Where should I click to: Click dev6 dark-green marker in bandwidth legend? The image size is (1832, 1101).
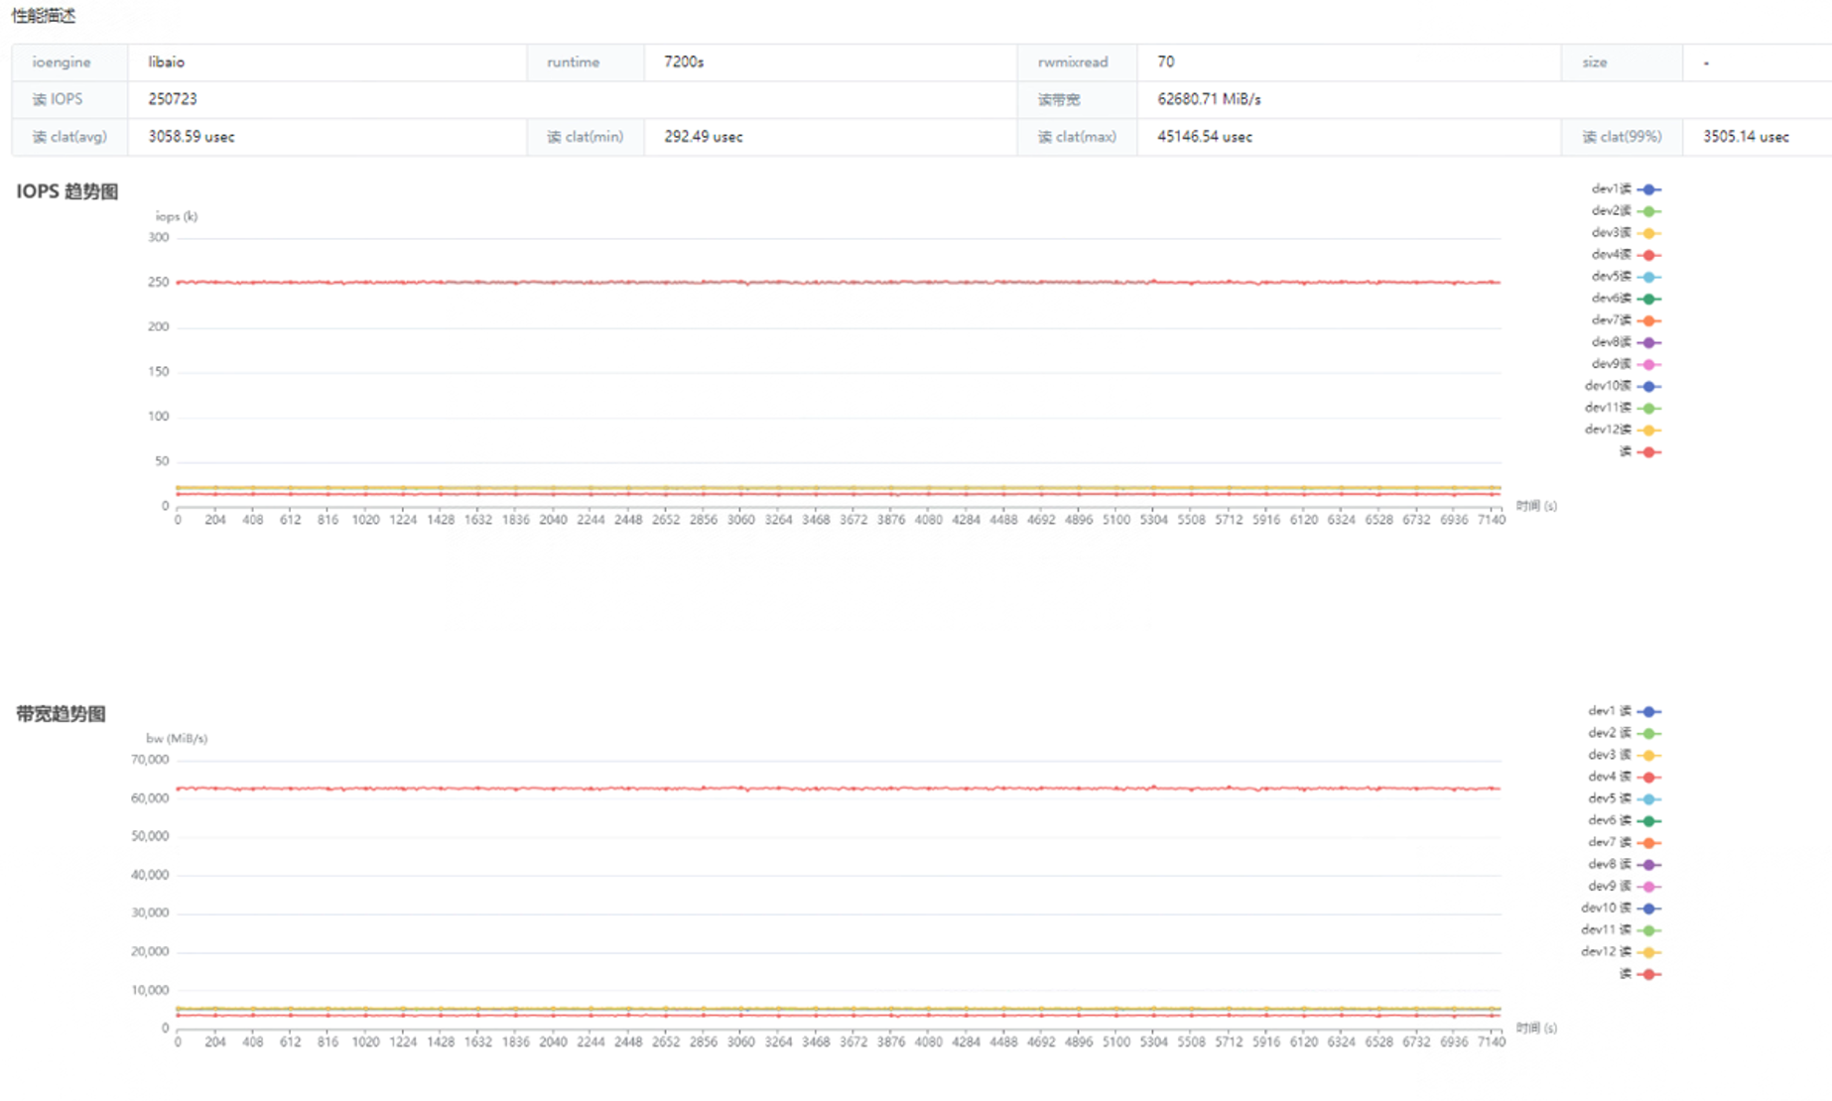click(1648, 821)
